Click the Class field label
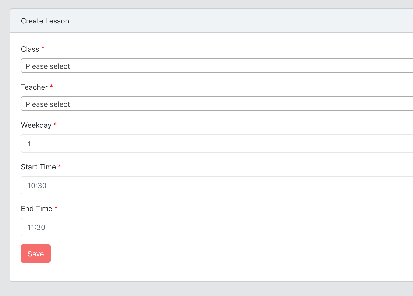Viewport: 413px width, 296px height. (30, 49)
